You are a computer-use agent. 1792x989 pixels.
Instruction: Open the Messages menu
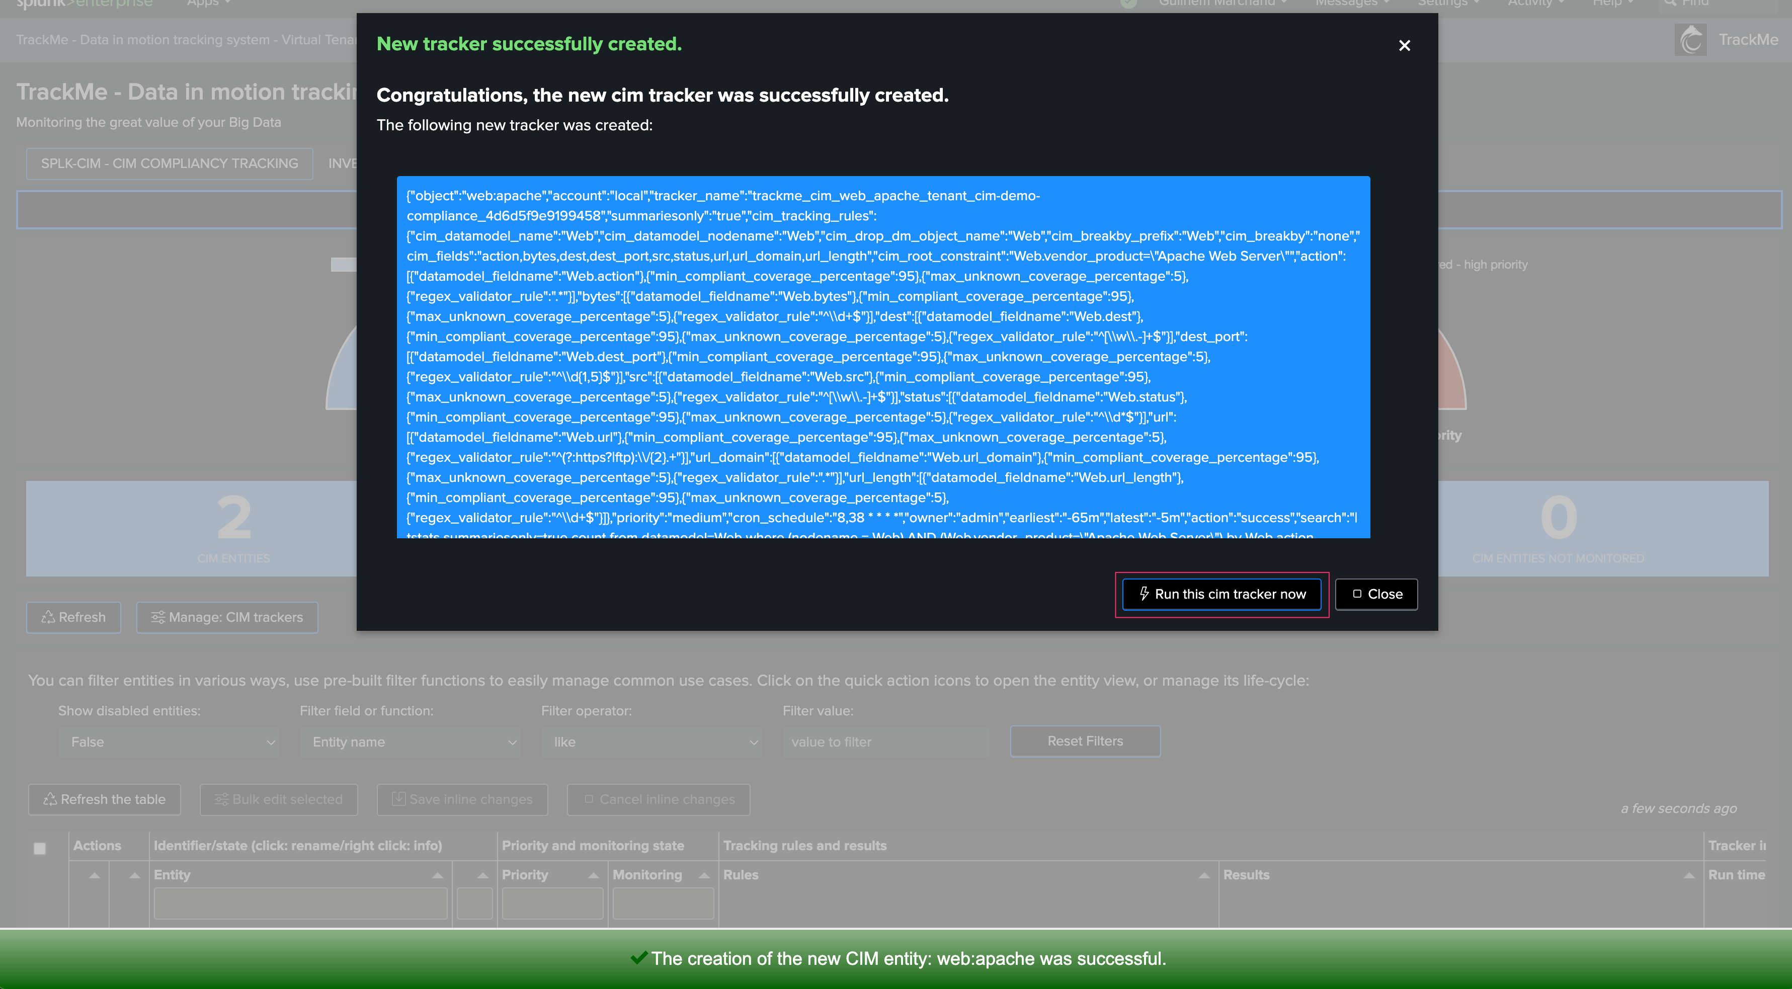point(1352,4)
